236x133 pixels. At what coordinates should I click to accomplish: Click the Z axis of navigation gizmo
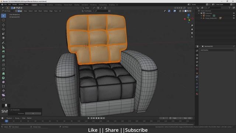pos(188,15)
